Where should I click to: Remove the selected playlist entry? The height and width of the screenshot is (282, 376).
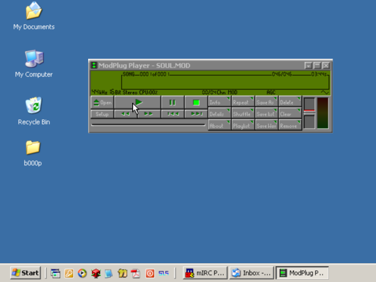pyautogui.click(x=290, y=125)
